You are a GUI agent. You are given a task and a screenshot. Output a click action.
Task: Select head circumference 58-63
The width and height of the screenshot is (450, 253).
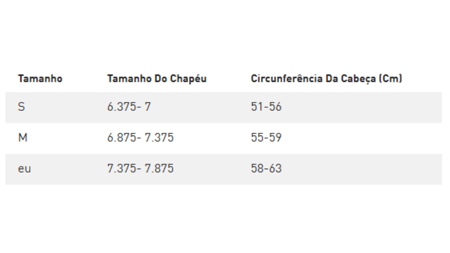[266, 169]
